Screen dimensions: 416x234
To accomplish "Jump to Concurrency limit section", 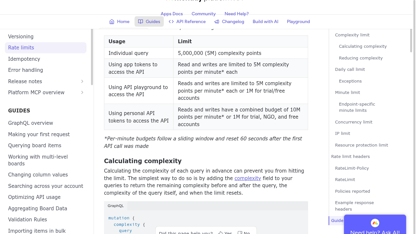I will (354, 122).
